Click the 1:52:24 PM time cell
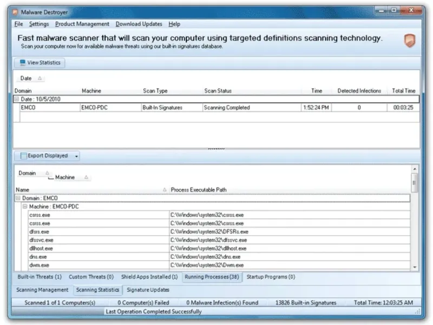This screenshot has height=325, width=433. (316, 107)
